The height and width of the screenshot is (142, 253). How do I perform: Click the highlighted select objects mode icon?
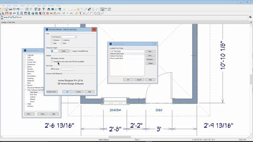pos(102,9)
